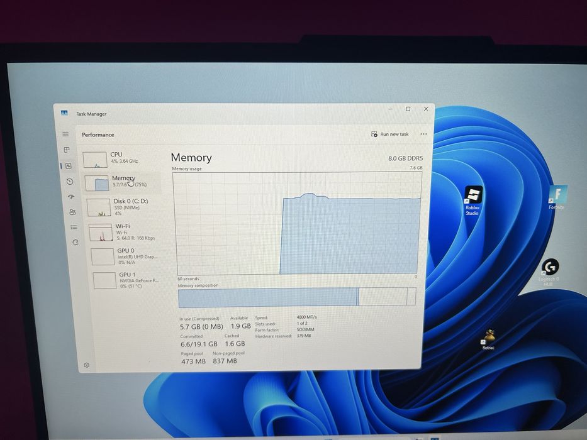This screenshot has width=587, height=440.
Task: Click the Logitech G HUB desktop shortcut
Action: (549, 272)
